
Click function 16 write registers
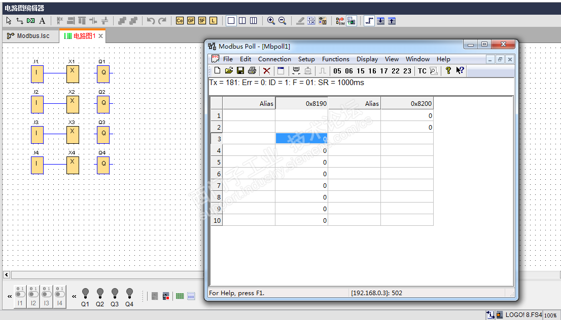372,71
